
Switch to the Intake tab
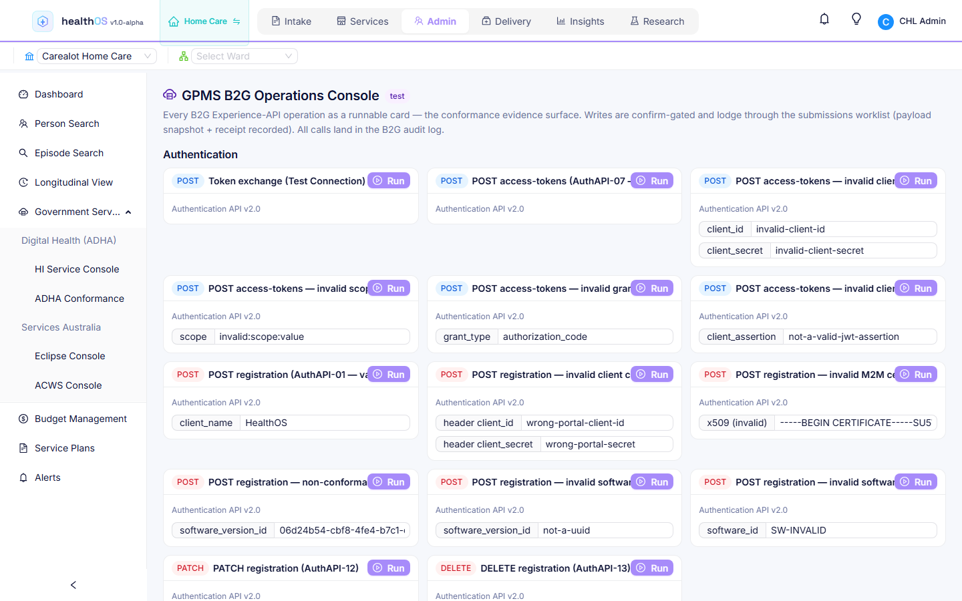click(291, 21)
